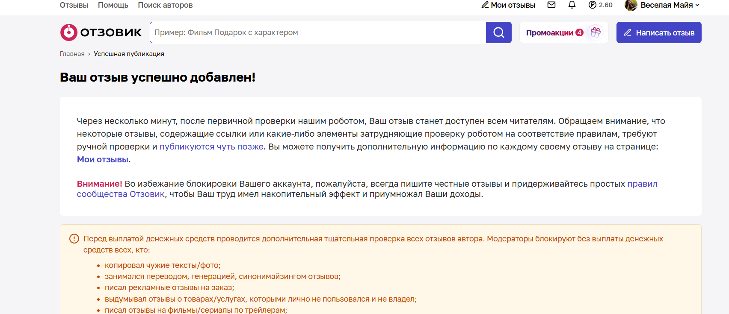Expand the Веселая Майя account dropdown

pyautogui.click(x=670, y=5)
